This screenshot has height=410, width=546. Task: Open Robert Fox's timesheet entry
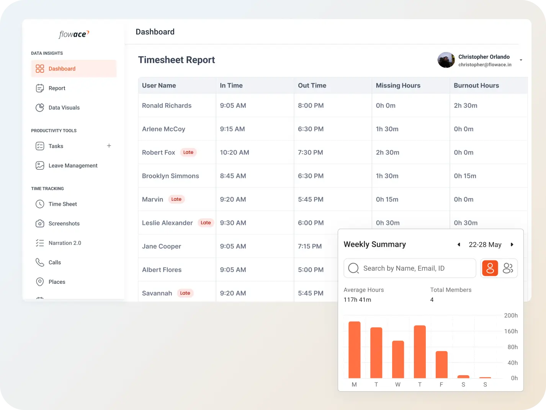159,153
